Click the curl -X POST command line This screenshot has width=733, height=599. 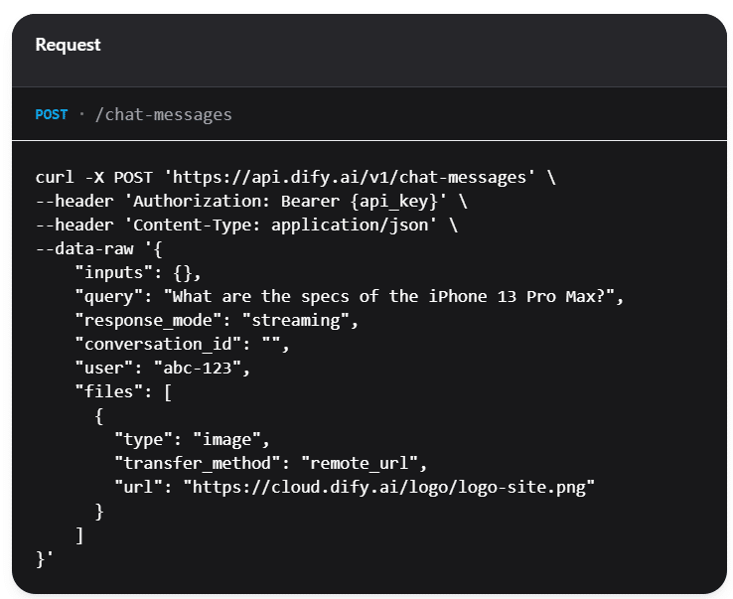pos(295,177)
